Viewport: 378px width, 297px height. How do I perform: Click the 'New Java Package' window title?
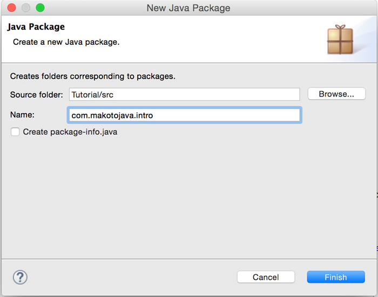click(188, 8)
